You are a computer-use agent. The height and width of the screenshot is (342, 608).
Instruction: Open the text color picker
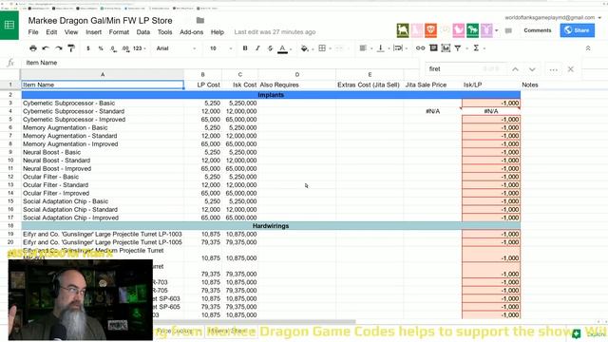283,48
